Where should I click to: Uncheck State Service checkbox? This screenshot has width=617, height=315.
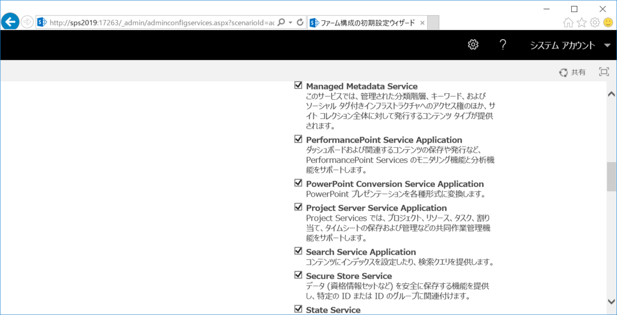click(x=298, y=309)
